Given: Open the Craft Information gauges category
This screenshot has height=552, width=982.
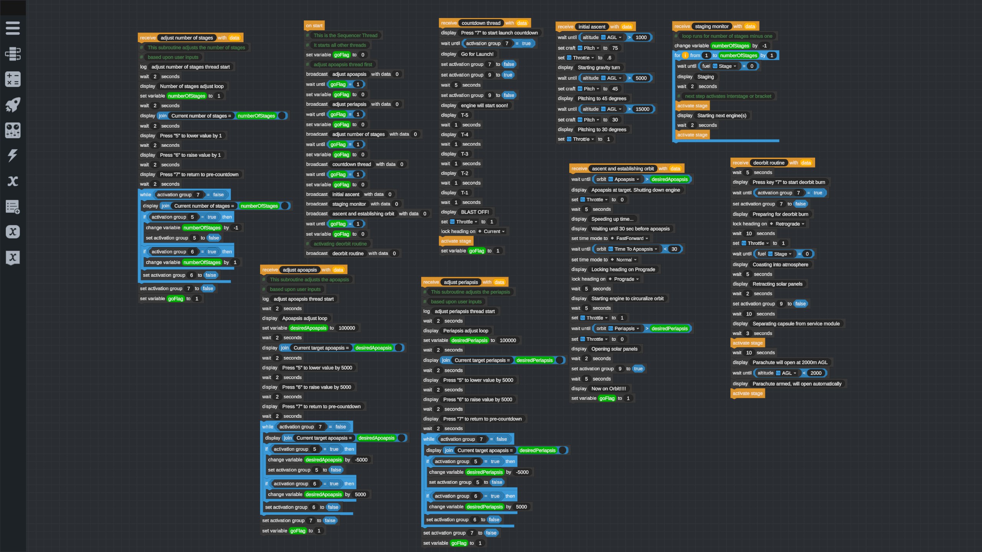Looking at the screenshot, I should (x=13, y=130).
